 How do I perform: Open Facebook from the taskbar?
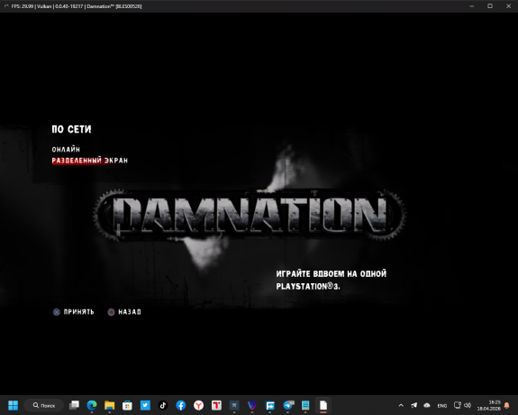click(181, 405)
